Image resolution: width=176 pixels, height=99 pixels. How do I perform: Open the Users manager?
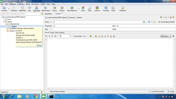83,9
